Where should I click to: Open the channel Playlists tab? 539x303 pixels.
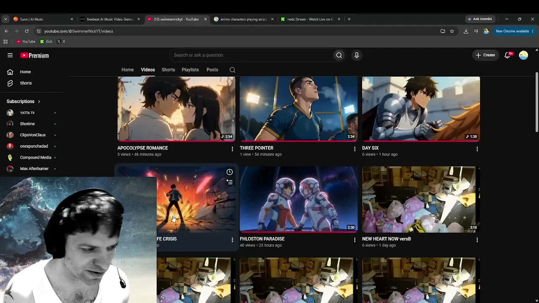pos(190,70)
